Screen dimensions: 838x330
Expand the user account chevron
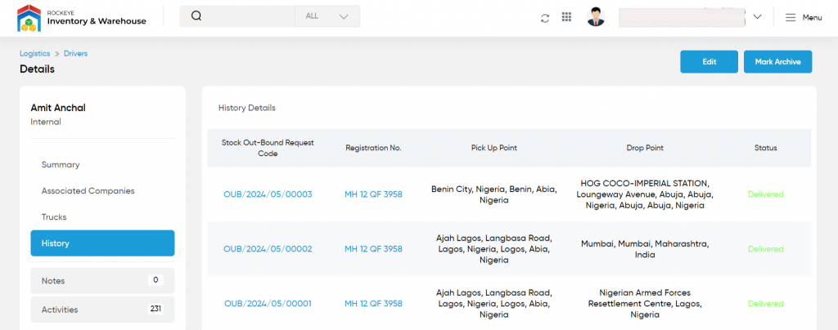[x=757, y=16]
